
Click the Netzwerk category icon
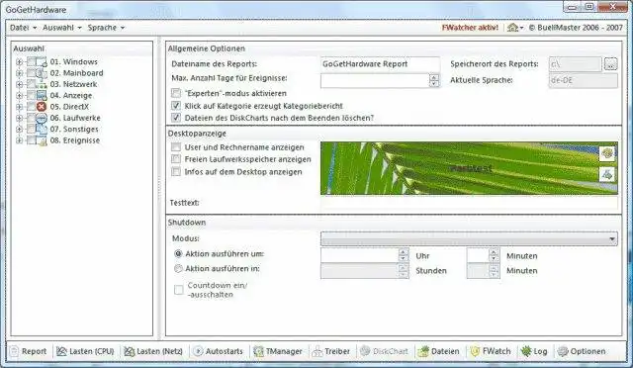[x=42, y=84]
